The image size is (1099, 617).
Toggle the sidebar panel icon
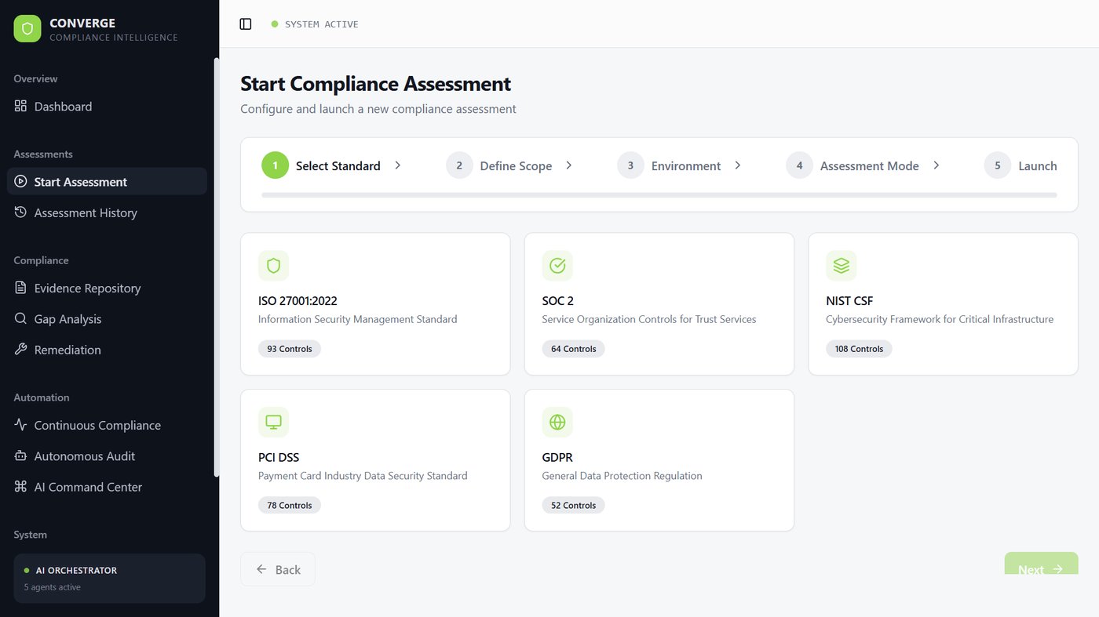246,24
